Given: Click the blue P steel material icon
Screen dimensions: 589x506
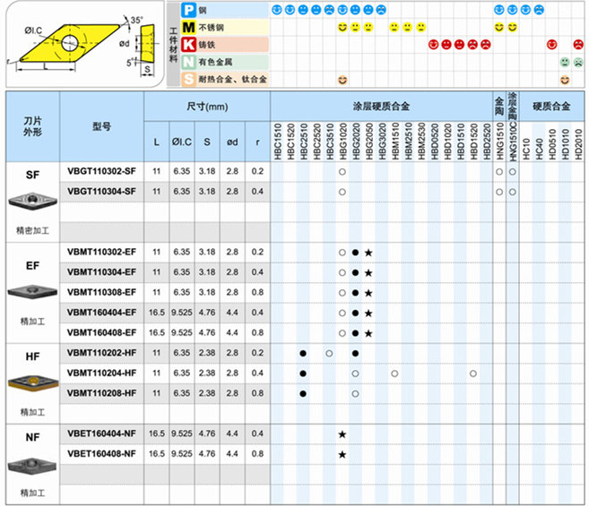Looking at the screenshot, I should 189,9.
